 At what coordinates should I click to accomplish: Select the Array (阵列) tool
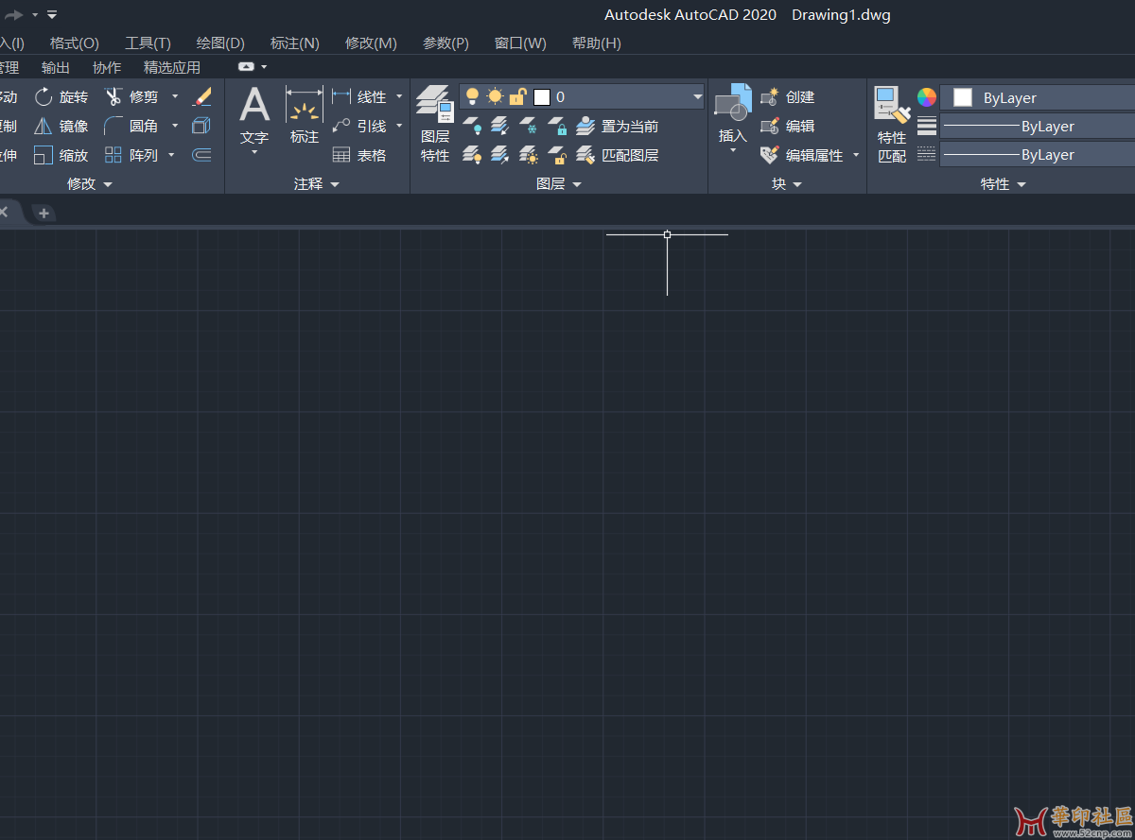[x=131, y=155]
